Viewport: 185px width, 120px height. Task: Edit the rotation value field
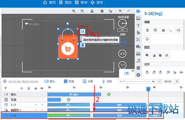coord(122,30)
